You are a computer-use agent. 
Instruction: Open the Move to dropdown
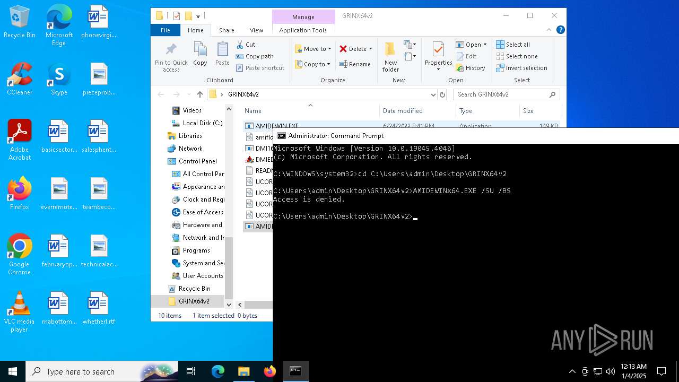click(x=313, y=49)
